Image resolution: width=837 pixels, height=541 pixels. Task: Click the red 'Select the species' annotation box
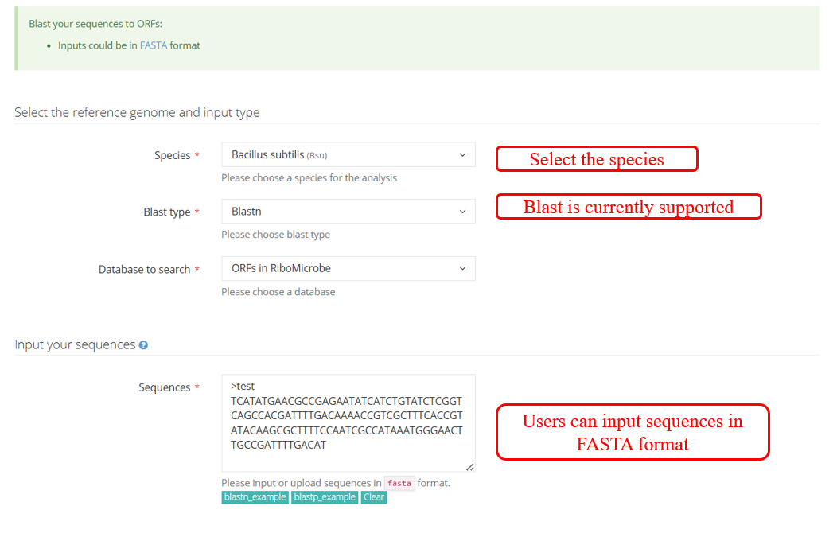[x=597, y=159]
